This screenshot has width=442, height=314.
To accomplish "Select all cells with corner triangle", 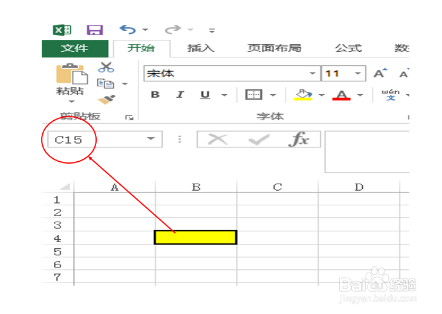I will [65, 187].
